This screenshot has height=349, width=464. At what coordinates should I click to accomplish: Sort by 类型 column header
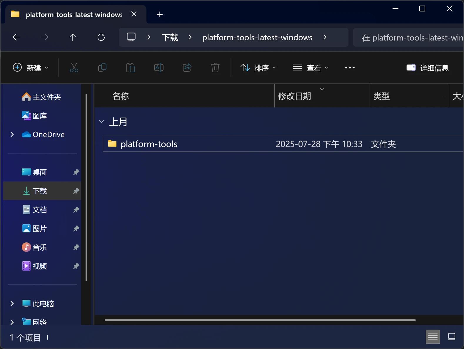point(409,96)
